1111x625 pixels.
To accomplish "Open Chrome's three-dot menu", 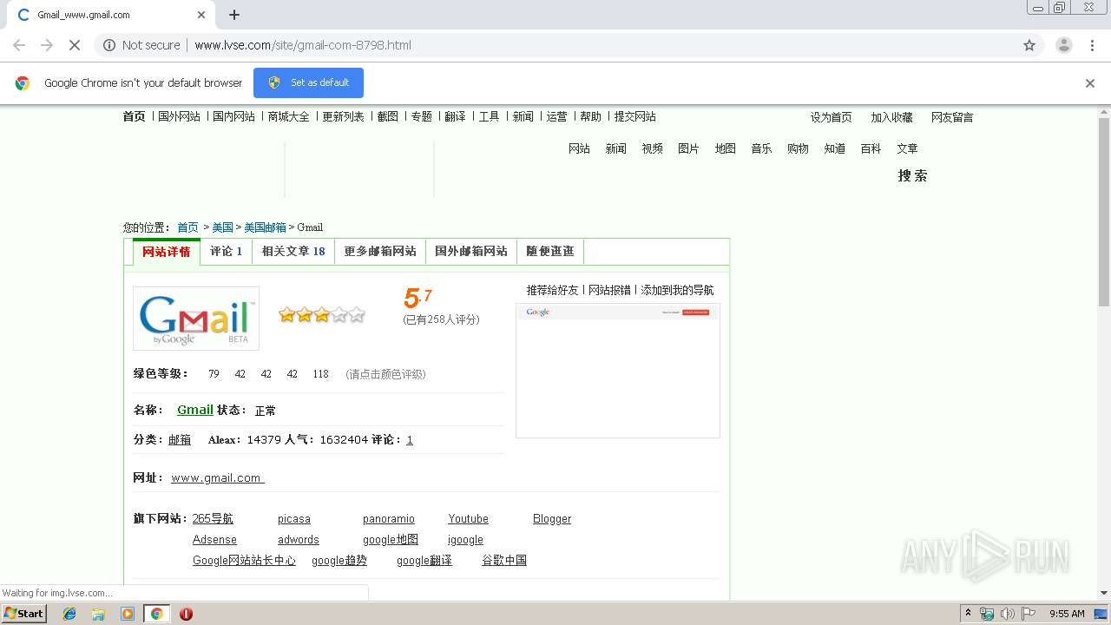I will point(1093,45).
